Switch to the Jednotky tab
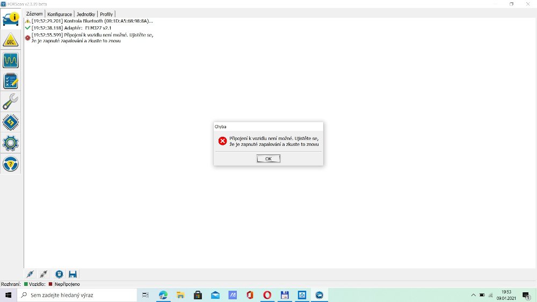Screen dimensions: 537x302 (x=85, y=14)
